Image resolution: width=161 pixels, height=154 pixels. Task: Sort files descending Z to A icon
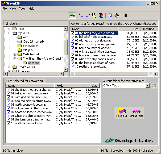coord(88,15)
